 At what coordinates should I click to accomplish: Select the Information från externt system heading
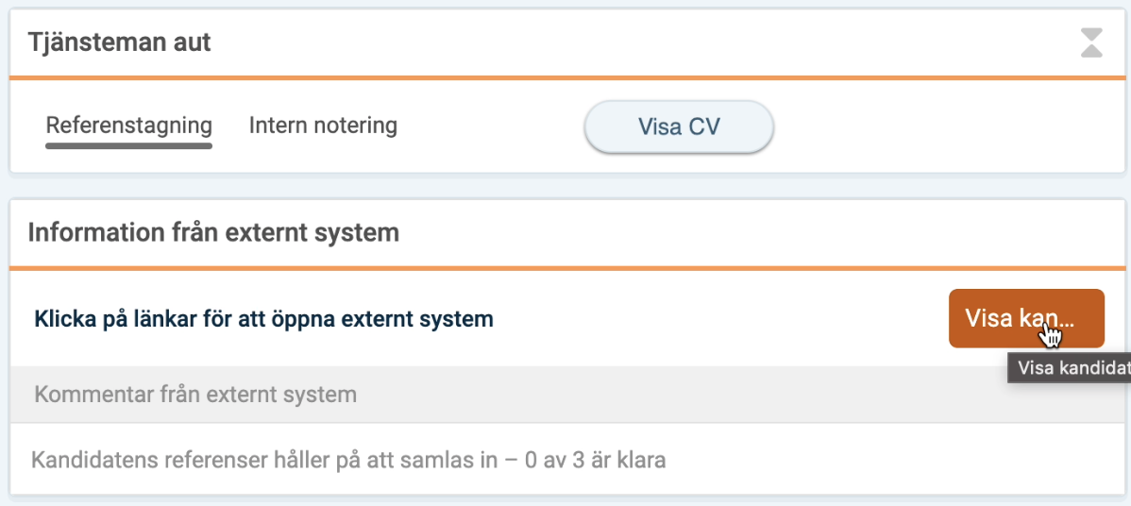tap(213, 233)
